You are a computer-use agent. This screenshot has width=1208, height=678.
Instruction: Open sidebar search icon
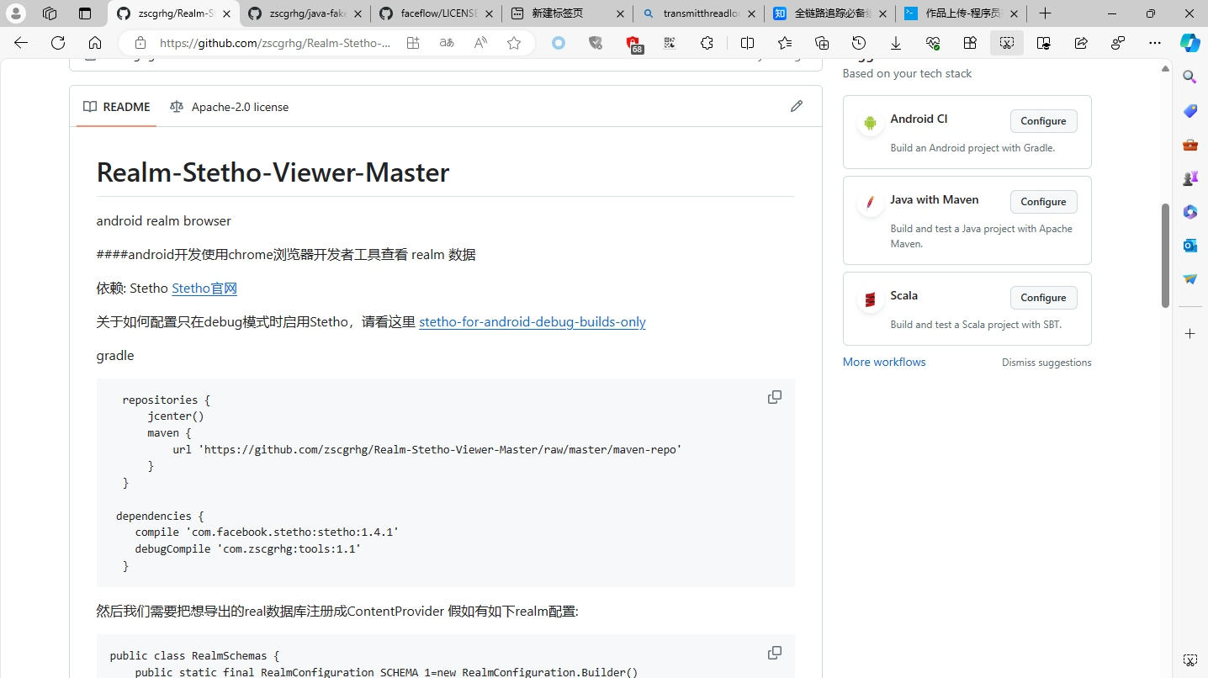tap(1189, 77)
